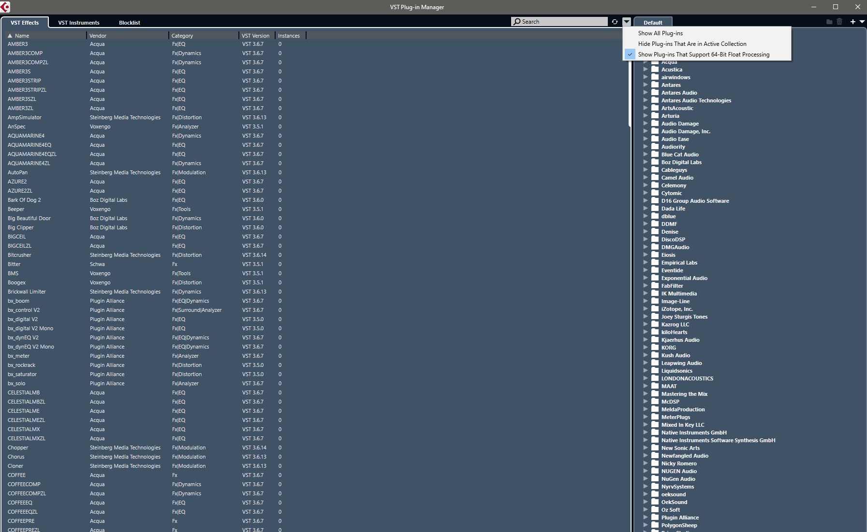Uncheck Show Plug-ins That Support 64-Bit Float Processing

707,55
